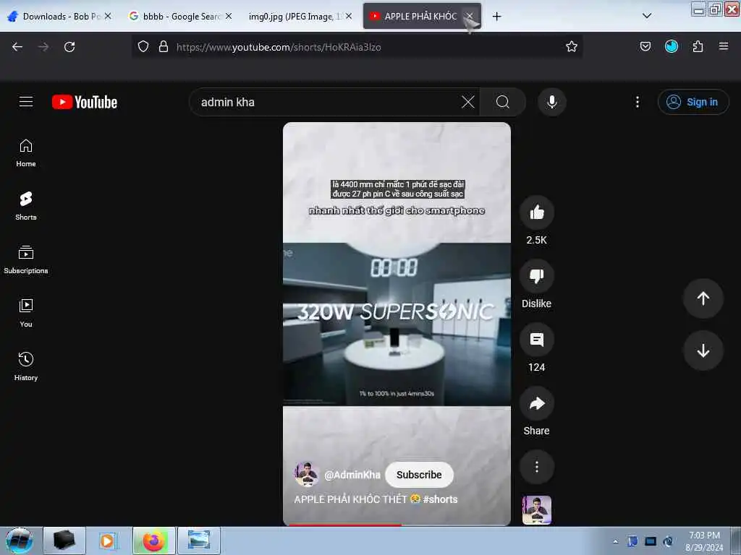The width and height of the screenshot is (741, 555).
Task: Open the sound thumbnail below the more button
Action: (x=536, y=510)
